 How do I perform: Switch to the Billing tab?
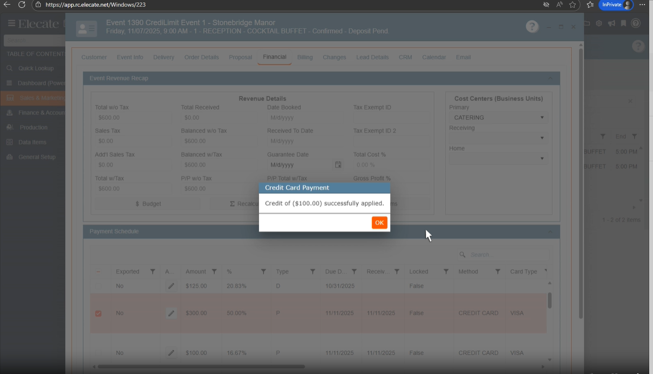click(x=305, y=57)
